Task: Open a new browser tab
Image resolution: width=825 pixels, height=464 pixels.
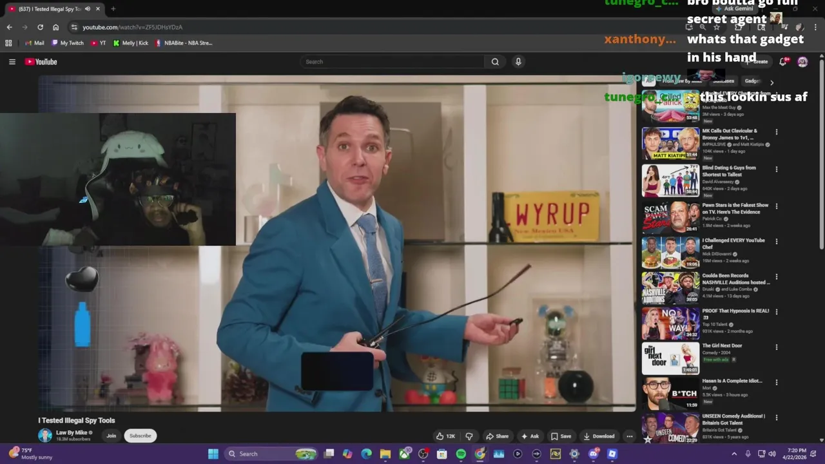Action: (x=113, y=9)
